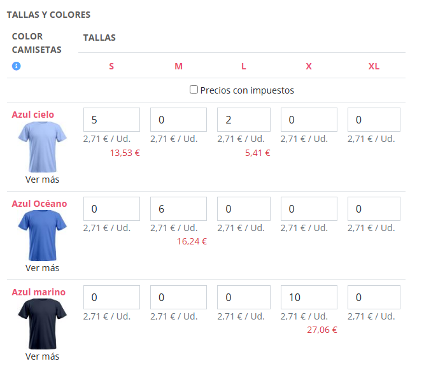Focus the Azul cielo size XL quantity field

coord(374,120)
